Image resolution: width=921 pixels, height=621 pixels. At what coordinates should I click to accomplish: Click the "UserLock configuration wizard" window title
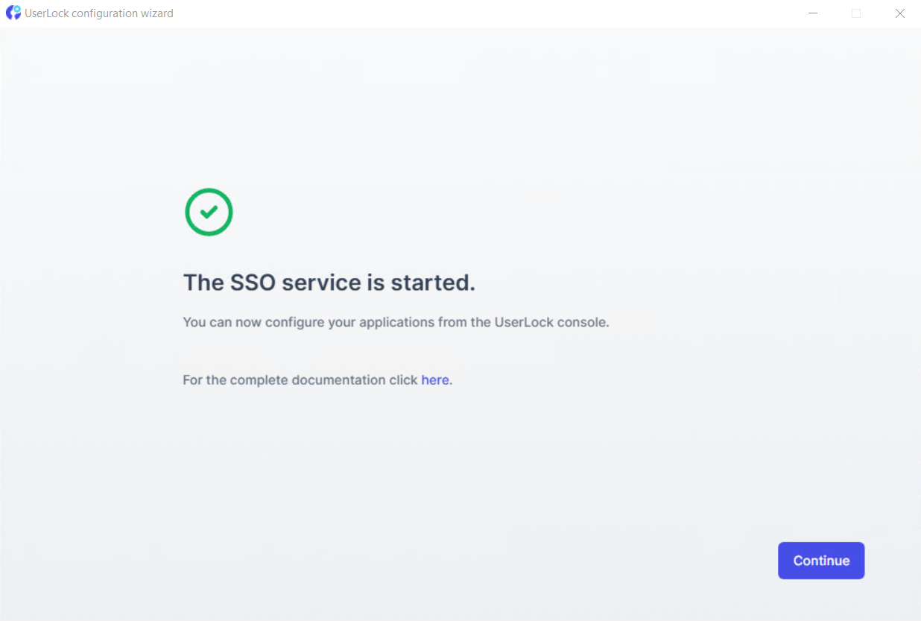pyautogui.click(x=99, y=13)
